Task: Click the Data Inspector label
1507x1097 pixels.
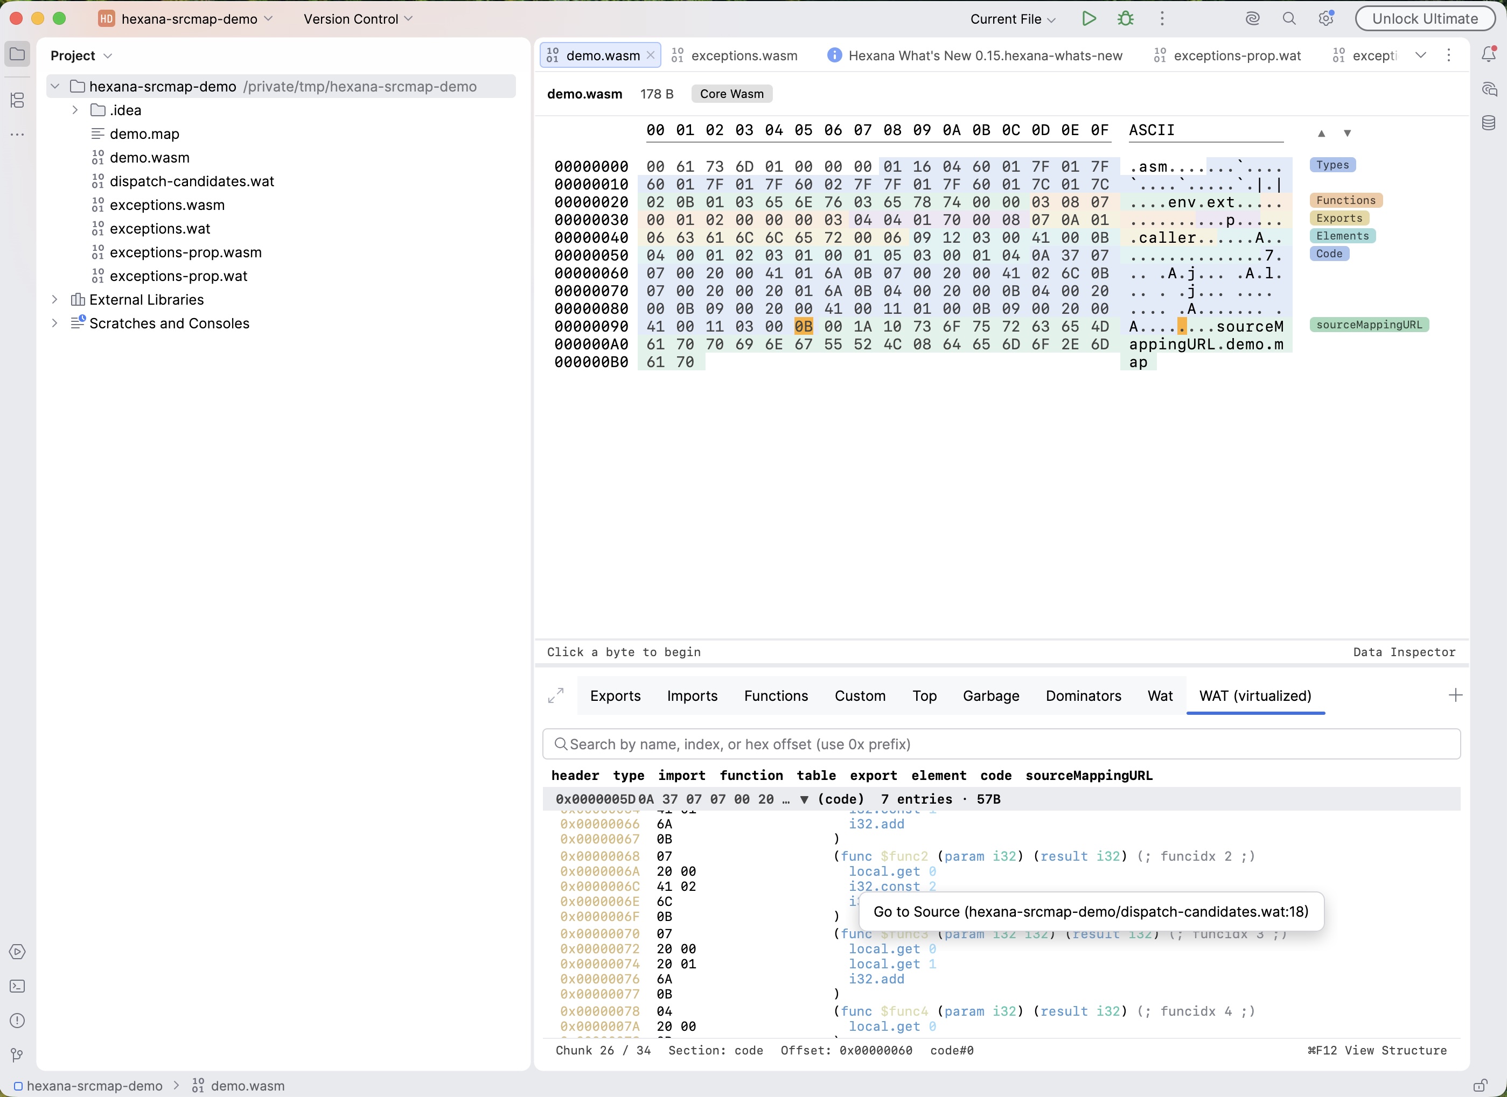Action: (x=1404, y=652)
